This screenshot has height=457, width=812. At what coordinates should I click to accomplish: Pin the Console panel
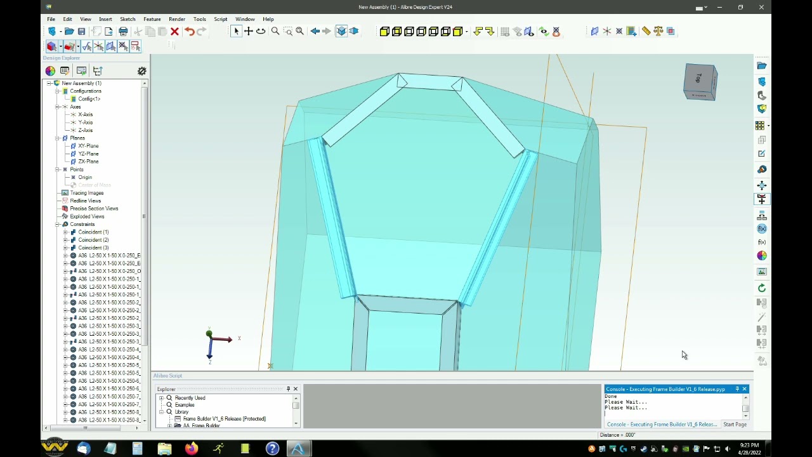pos(737,389)
